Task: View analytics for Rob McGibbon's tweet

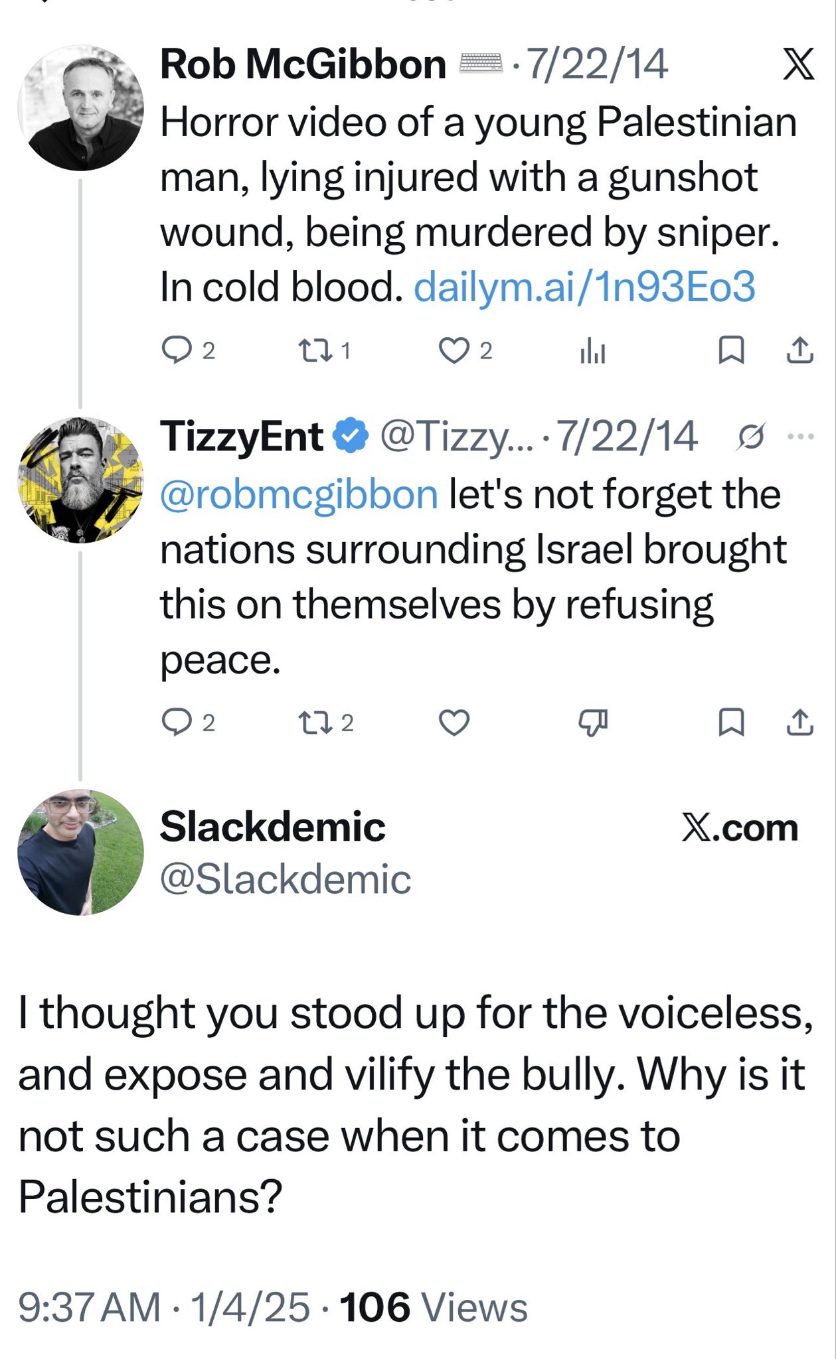Action: click(x=592, y=350)
